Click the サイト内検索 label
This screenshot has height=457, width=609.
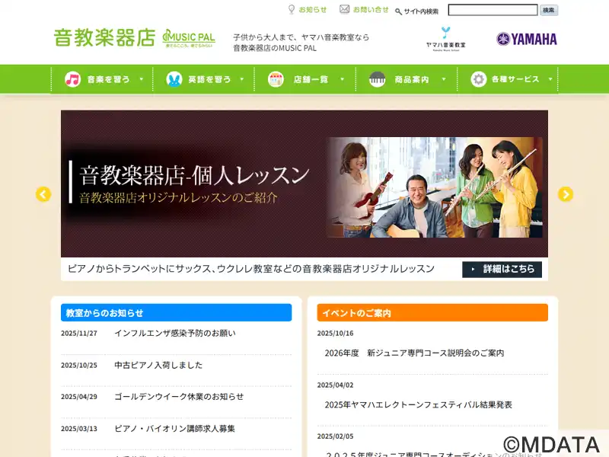tap(421, 11)
